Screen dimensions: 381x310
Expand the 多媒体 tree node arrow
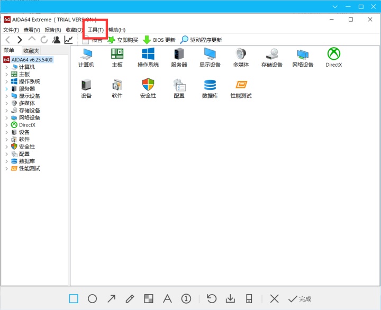tap(6, 103)
